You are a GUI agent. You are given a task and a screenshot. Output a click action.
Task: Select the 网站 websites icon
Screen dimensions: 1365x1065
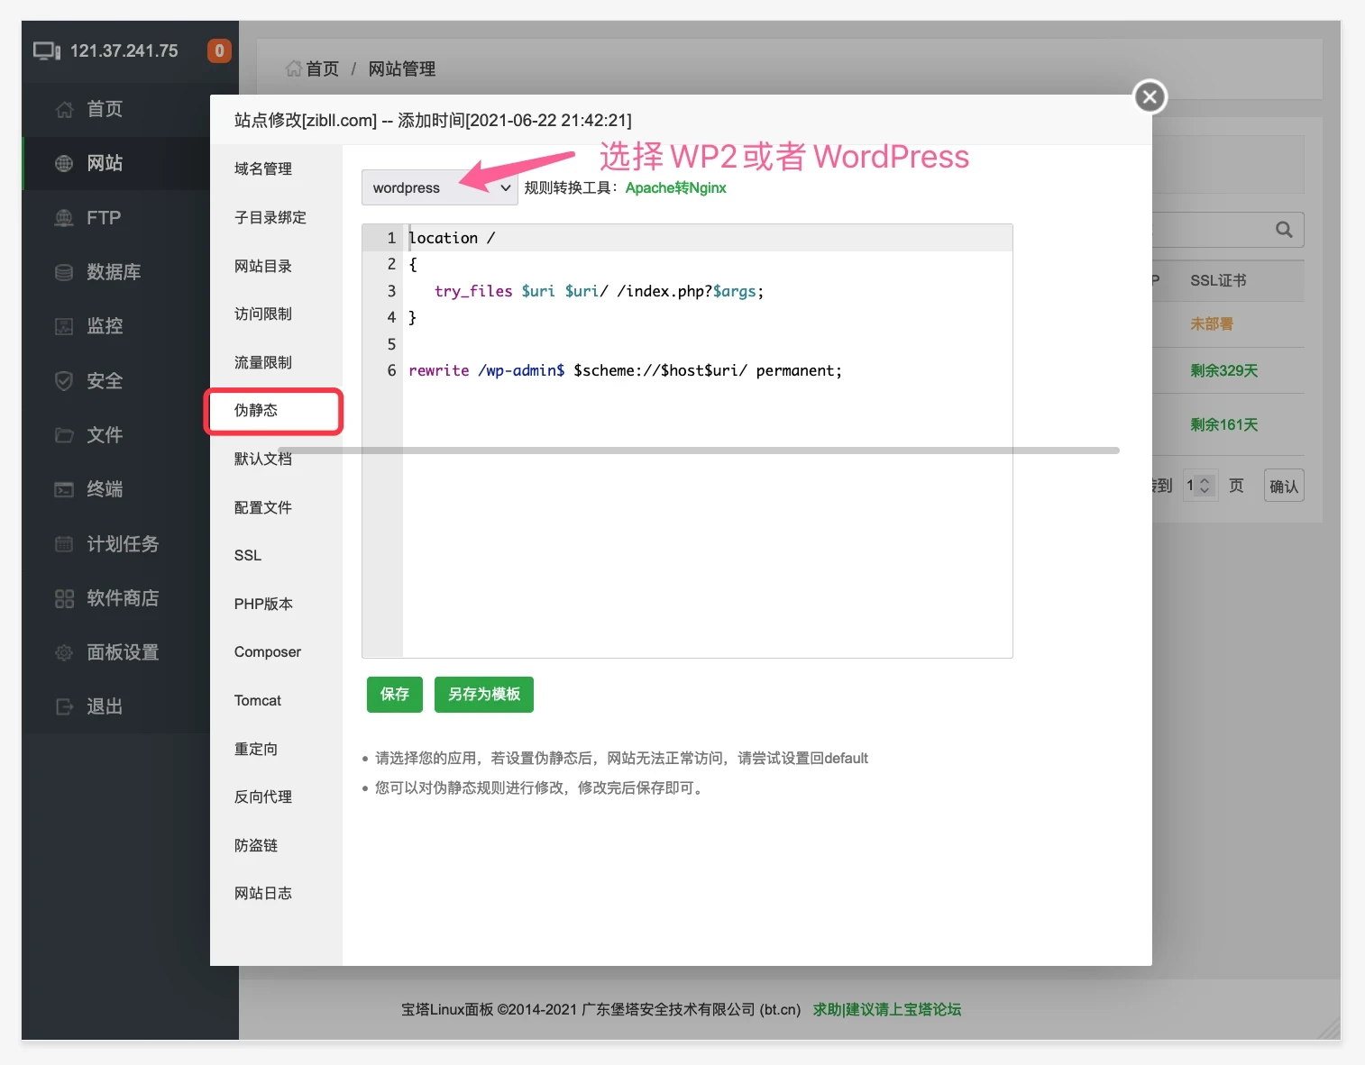tap(64, 163)
